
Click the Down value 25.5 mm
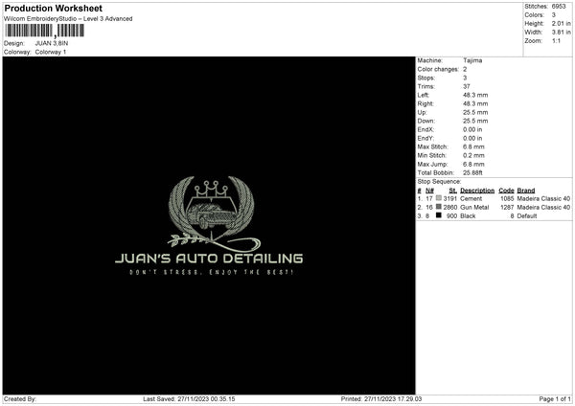point(475,121)
